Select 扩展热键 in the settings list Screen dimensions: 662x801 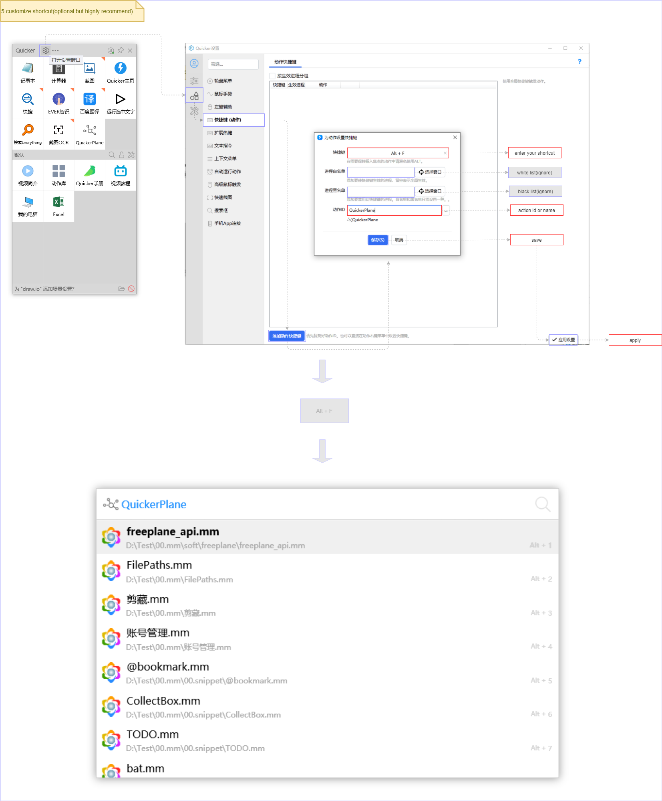[234, 133]
